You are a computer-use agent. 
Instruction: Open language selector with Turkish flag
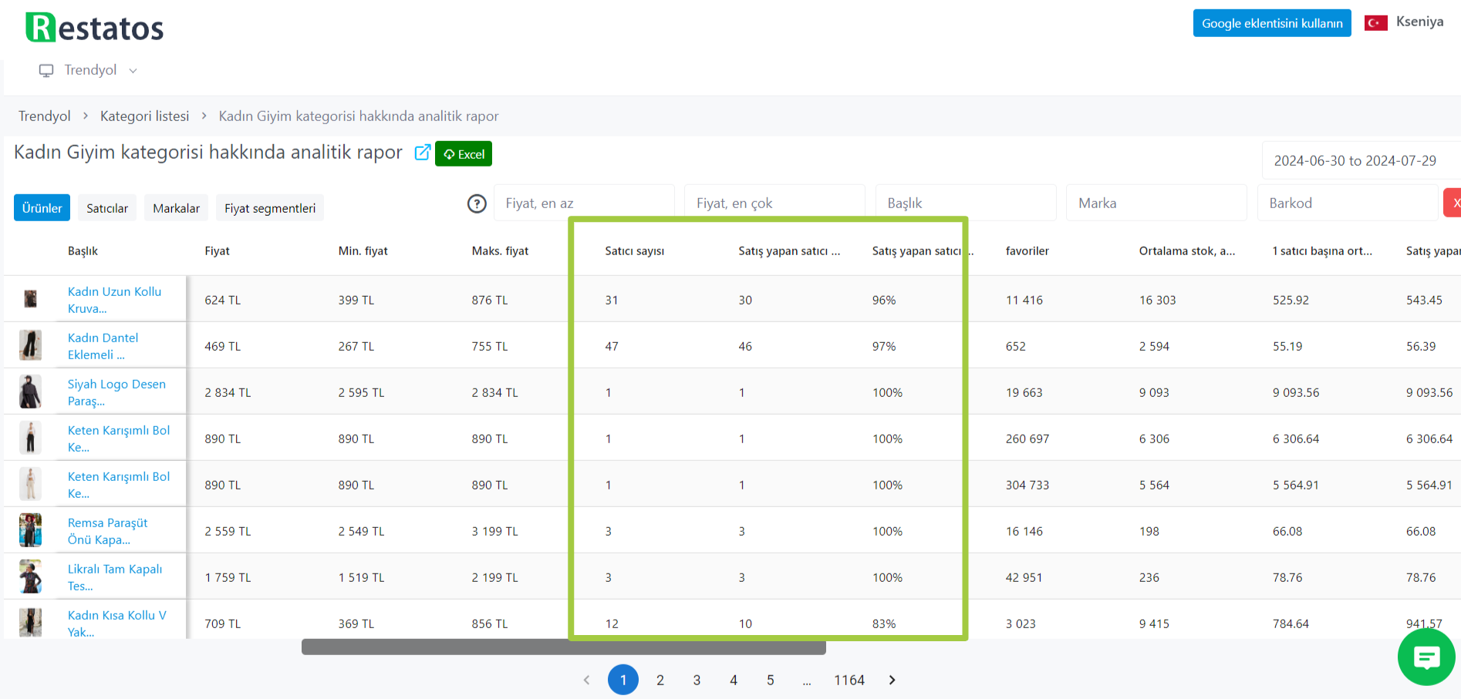(x=1376, y=22)
